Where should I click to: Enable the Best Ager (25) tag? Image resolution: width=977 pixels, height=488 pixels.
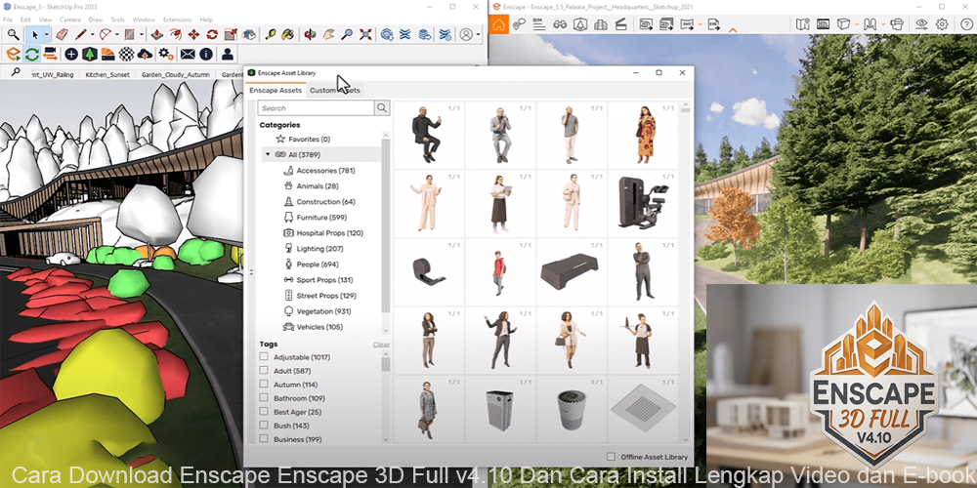coord(264,412)
